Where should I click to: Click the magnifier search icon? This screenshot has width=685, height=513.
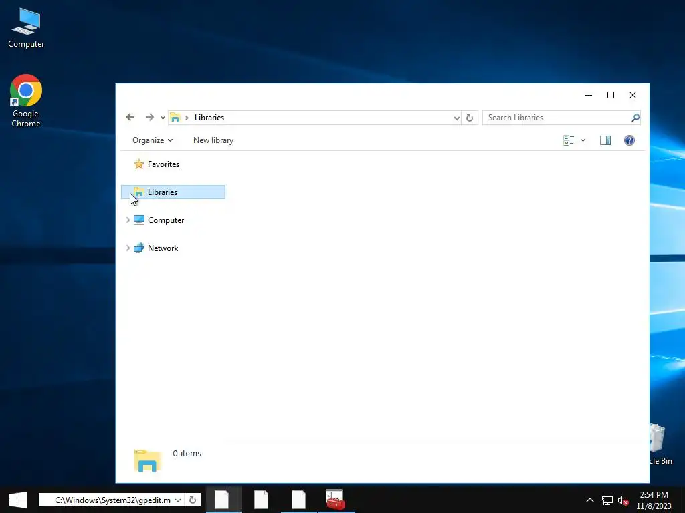click(635, 118)
